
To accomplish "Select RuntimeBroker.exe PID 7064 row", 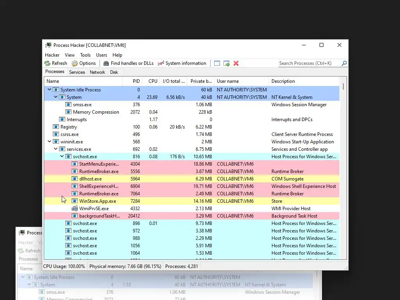I will click(x=191, y=193).
